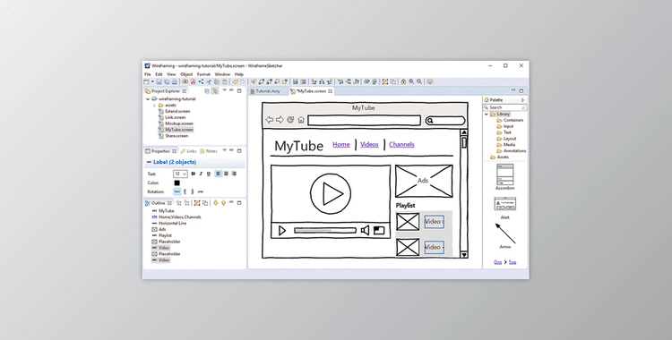This screenshot has height=340, width=672.
Task: Click the large play button in mockup
Action: (331, 193)
